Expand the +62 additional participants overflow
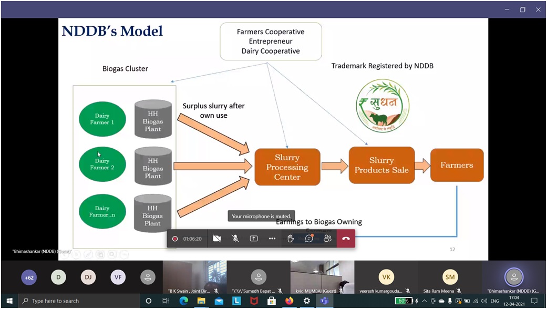This screenshot has width=547, height=309. click(x=29, y=277)
